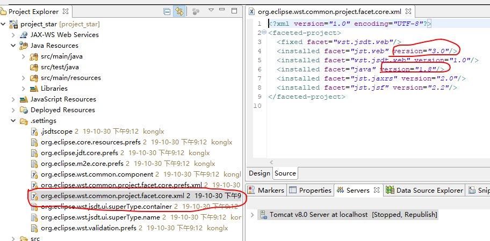
Task: Switch to the Design editor tab
Action: (x=259, y=173)
